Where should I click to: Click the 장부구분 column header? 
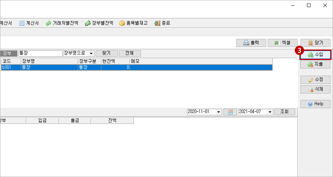point(90,61)
